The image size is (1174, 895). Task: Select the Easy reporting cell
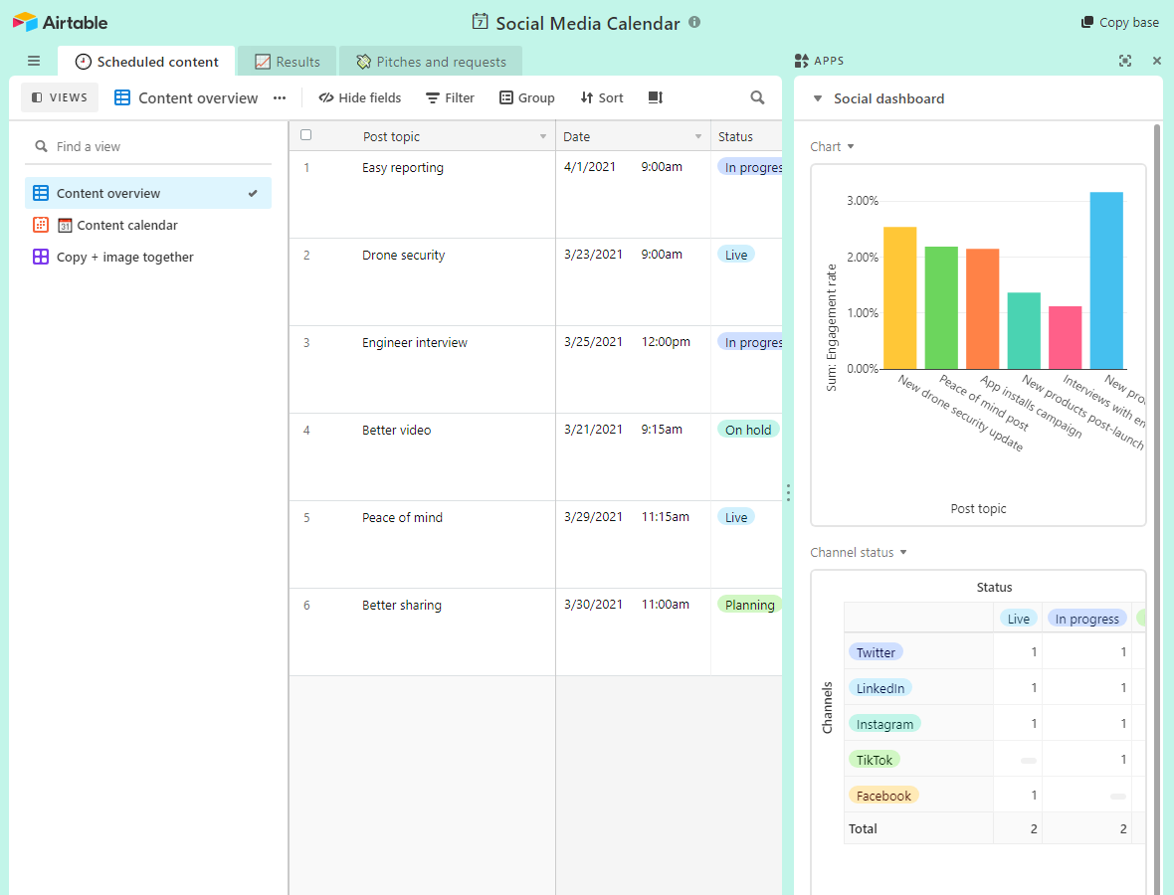pos(422,195)
